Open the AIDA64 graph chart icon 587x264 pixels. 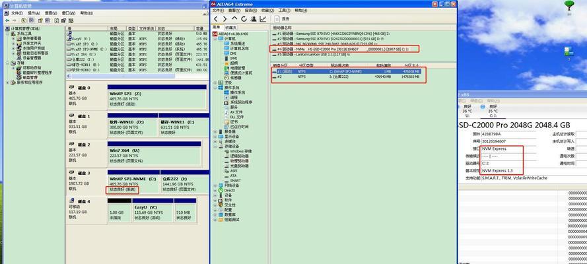click(x=263, y=18)
